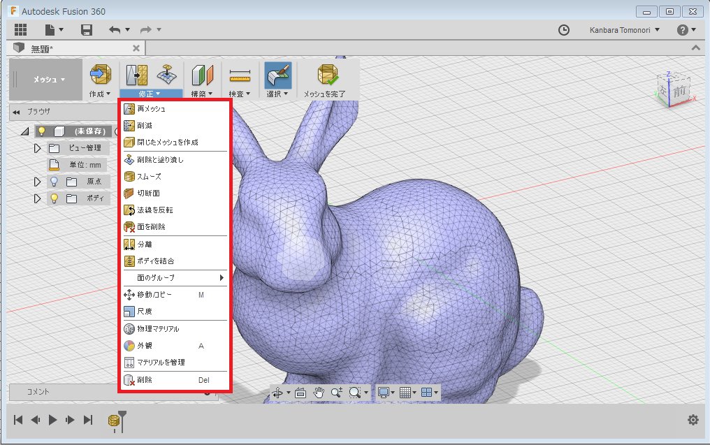This screenshot has height=445, width=710.
Task: Collapse the (未保存) root node triangle
Action: (25, 131)
